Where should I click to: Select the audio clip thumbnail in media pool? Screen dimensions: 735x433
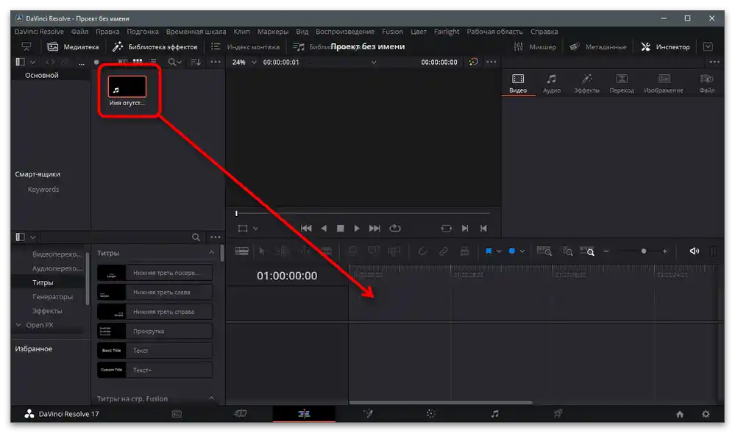(127, 87)
